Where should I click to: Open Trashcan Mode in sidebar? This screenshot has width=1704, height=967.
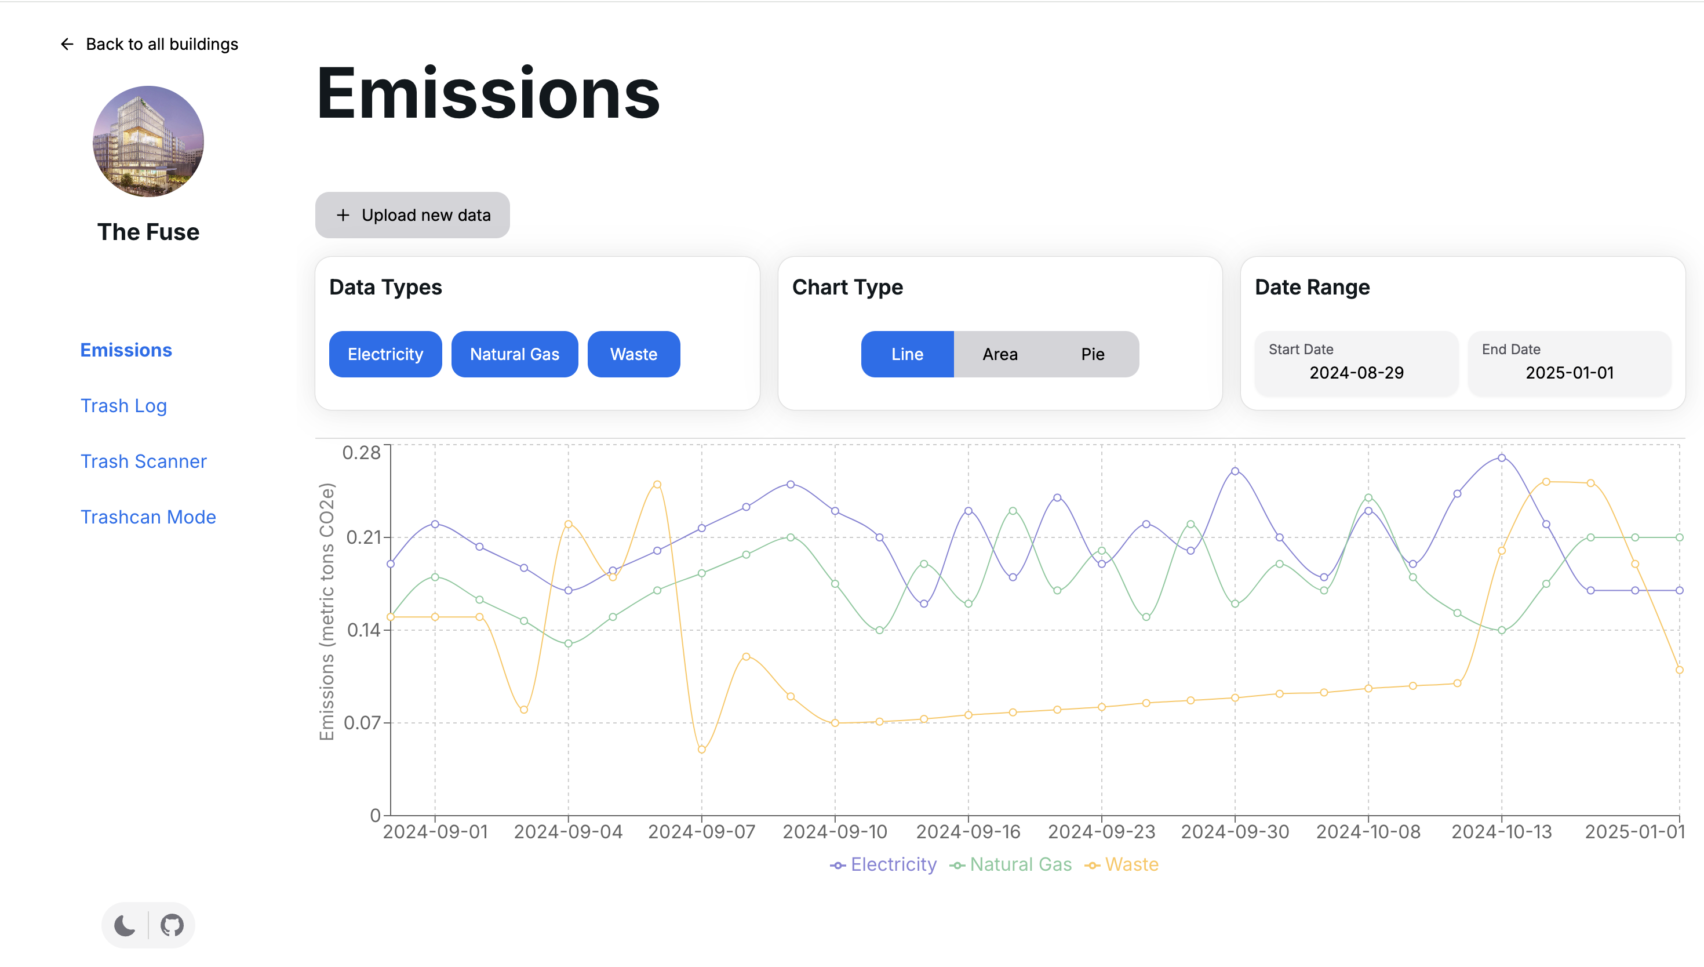click(x=148, y=517)
